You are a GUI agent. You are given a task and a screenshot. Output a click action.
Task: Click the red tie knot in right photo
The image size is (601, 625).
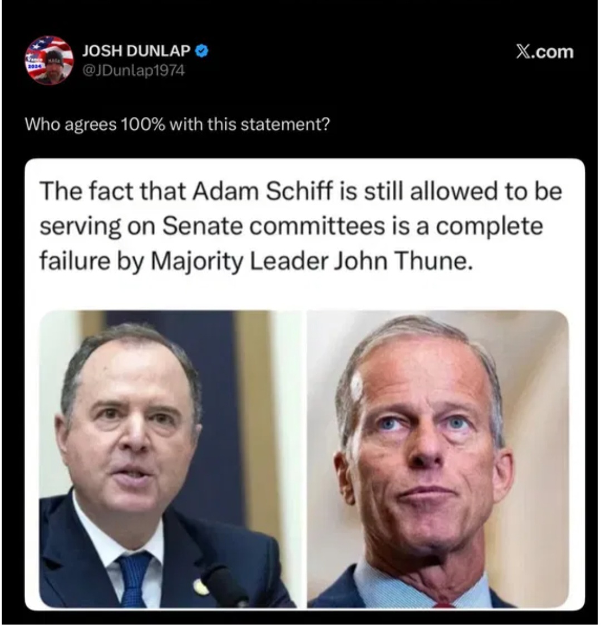click(443, 604)
